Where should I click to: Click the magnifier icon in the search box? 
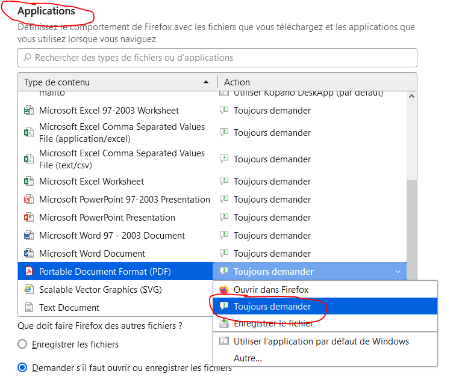pos(28,57)
